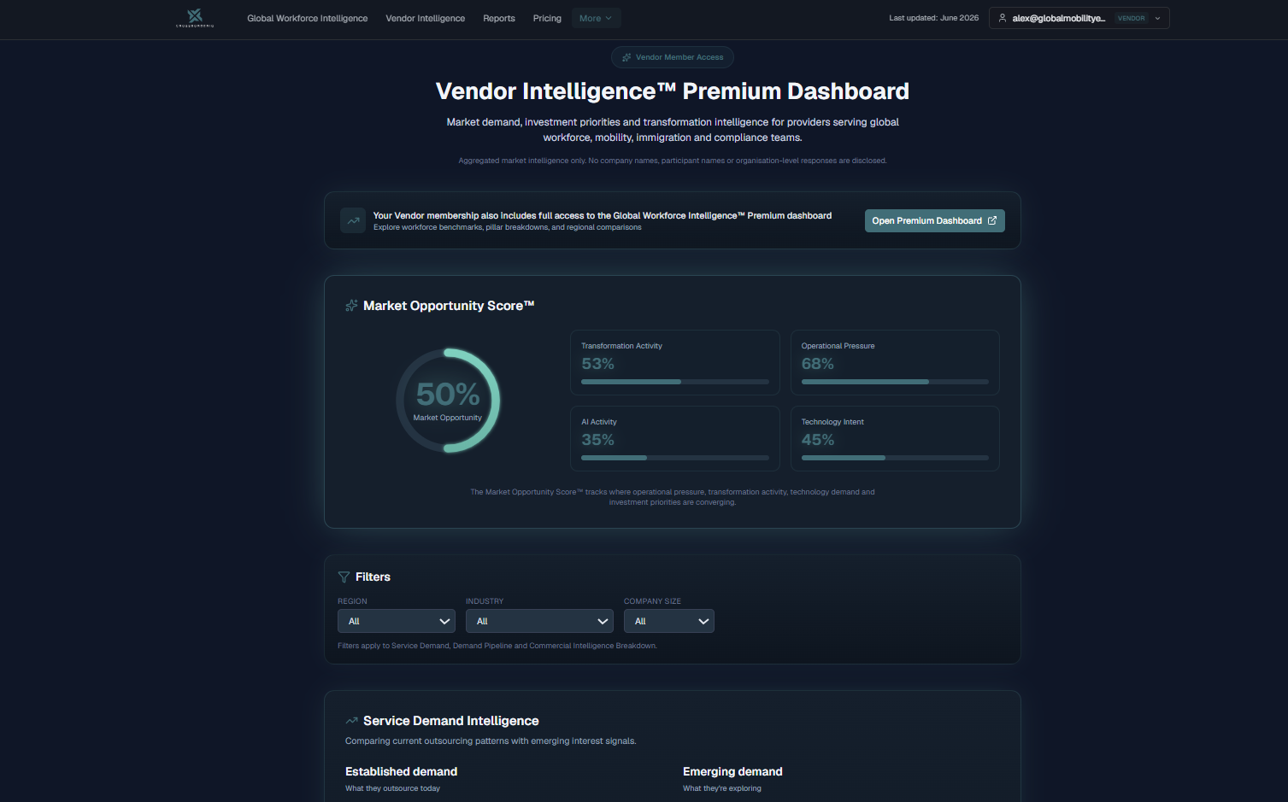Click Operational Pressure progress bar
This screenshot has height=802, width=1288.
(x=895, y=382)
